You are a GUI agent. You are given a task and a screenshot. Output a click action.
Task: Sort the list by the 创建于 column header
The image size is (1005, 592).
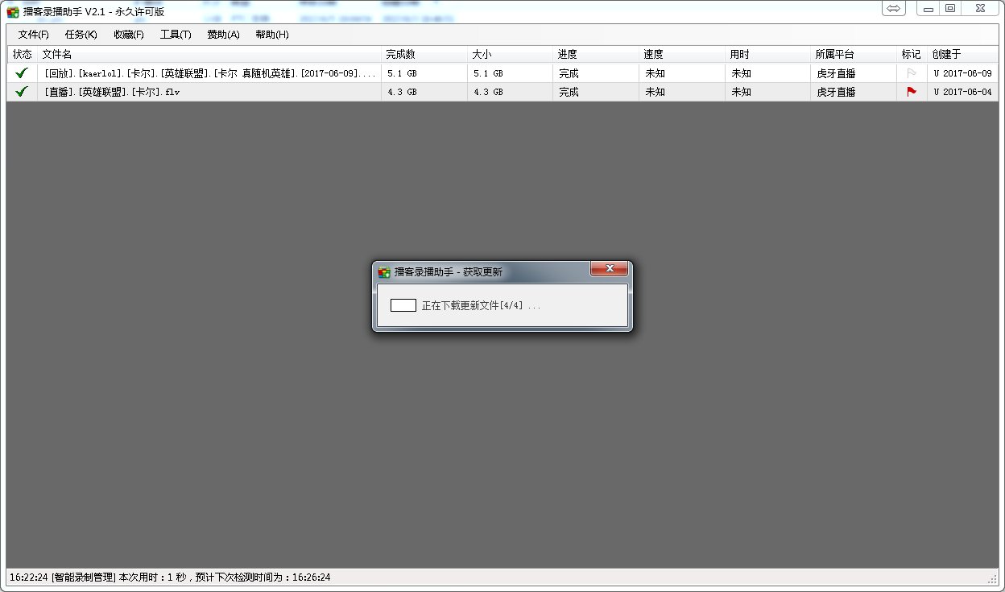(x=946, y=54)
